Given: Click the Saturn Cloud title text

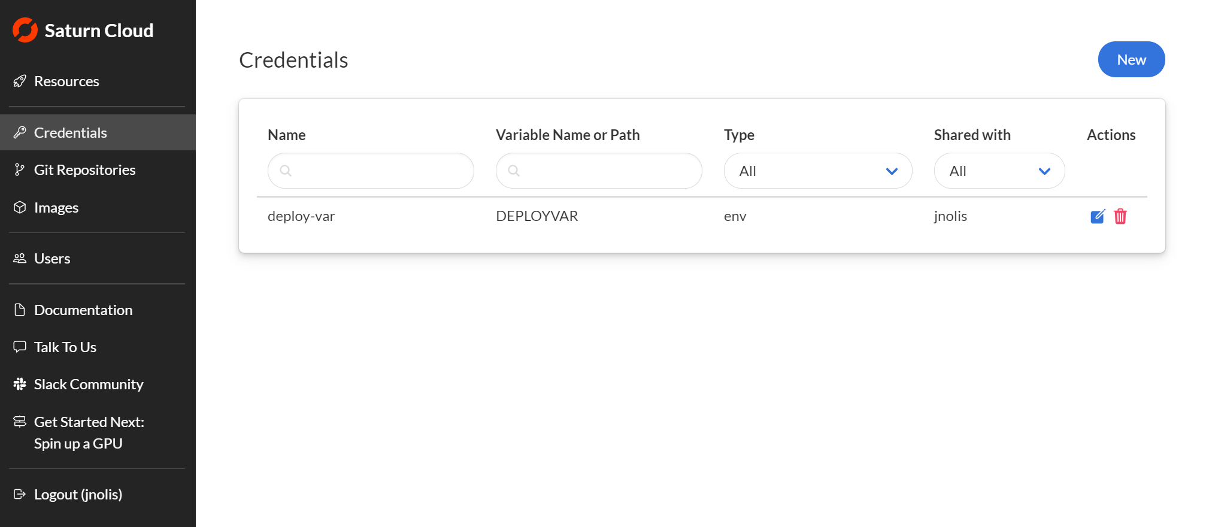Looking at the screenshot, I should 99,31.
